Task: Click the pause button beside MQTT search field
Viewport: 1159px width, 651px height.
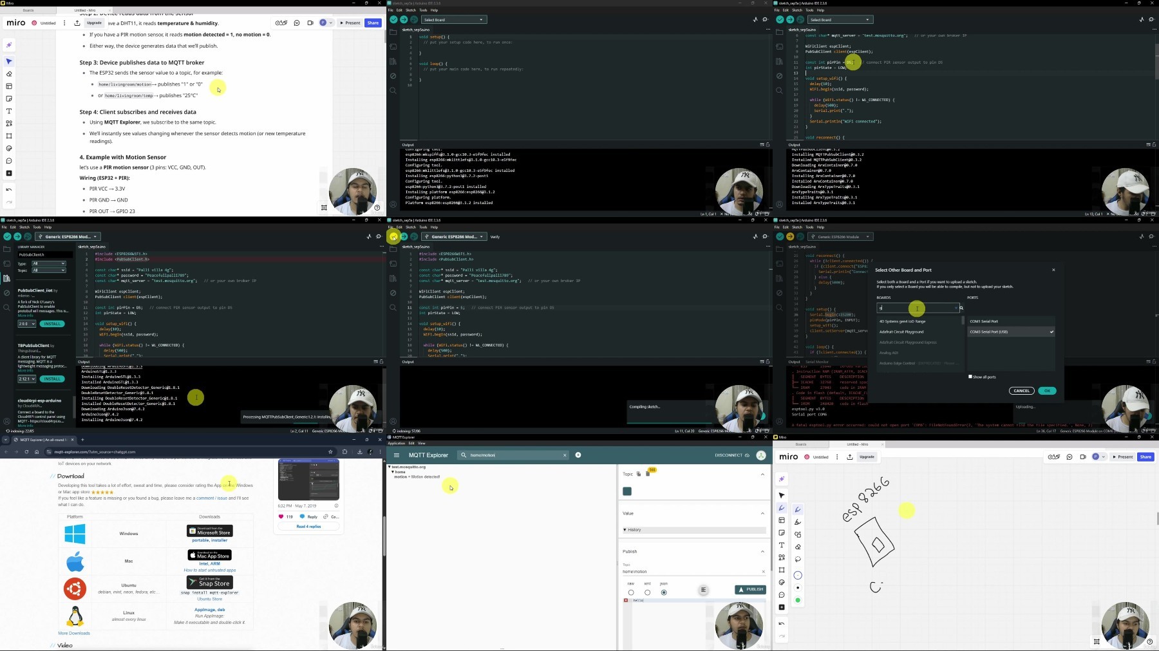Action: point(578,455)
